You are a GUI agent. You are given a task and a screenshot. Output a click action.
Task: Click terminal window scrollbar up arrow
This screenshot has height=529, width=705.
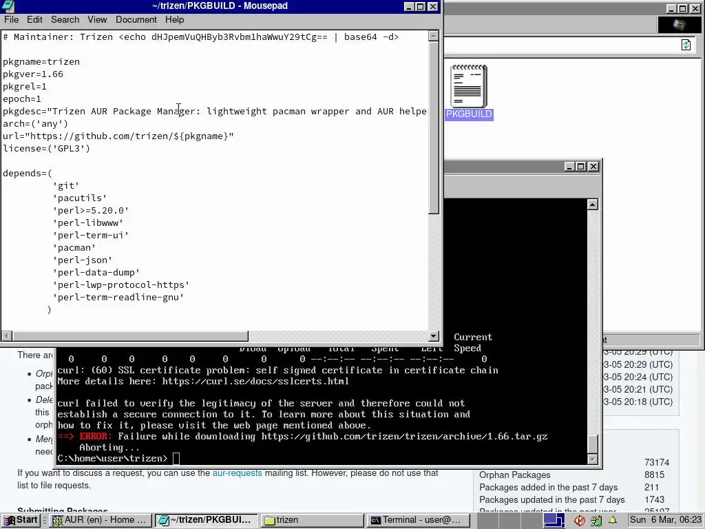pyautogui.click(x=593, y=205)
